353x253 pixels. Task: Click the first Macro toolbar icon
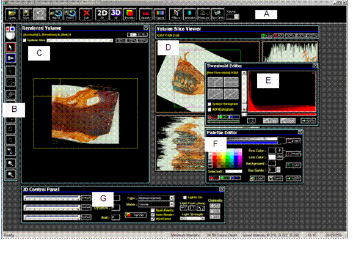pyautogui.click(x=56, y=14)
